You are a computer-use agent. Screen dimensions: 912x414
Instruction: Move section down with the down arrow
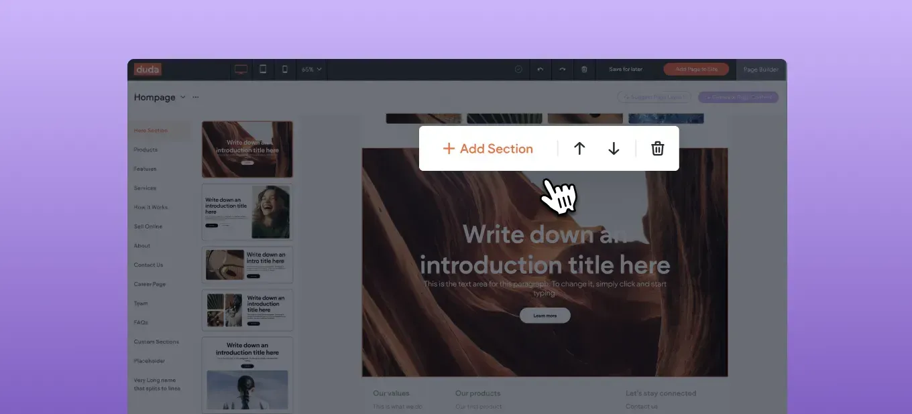[x=614, y=149]
